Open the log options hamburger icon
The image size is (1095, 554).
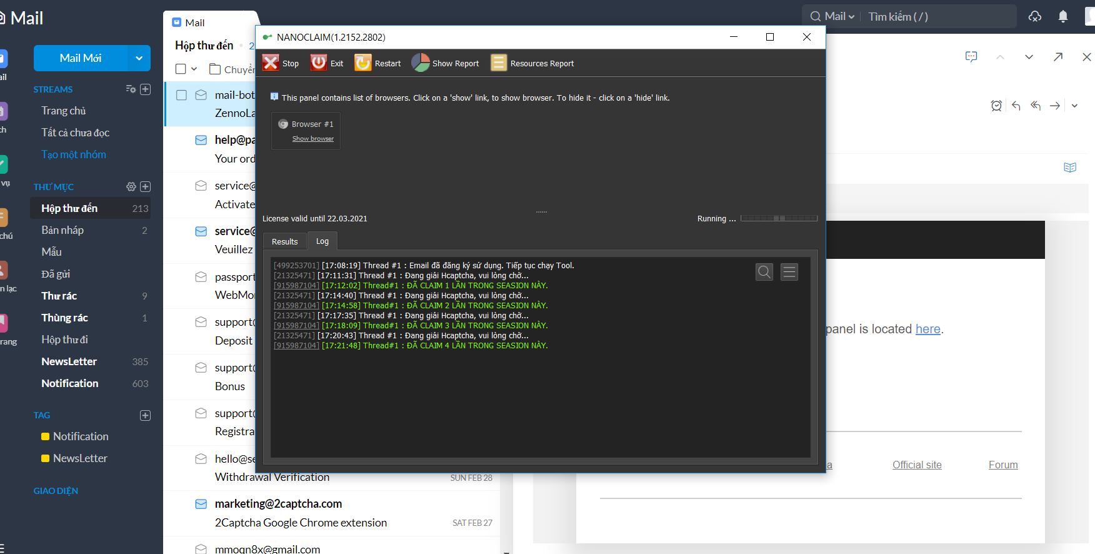click(789, 272)
